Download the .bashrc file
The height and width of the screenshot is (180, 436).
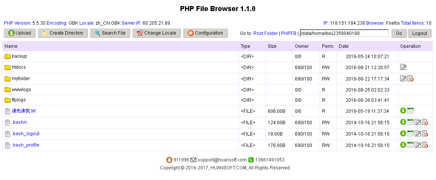tap(403, 122)
